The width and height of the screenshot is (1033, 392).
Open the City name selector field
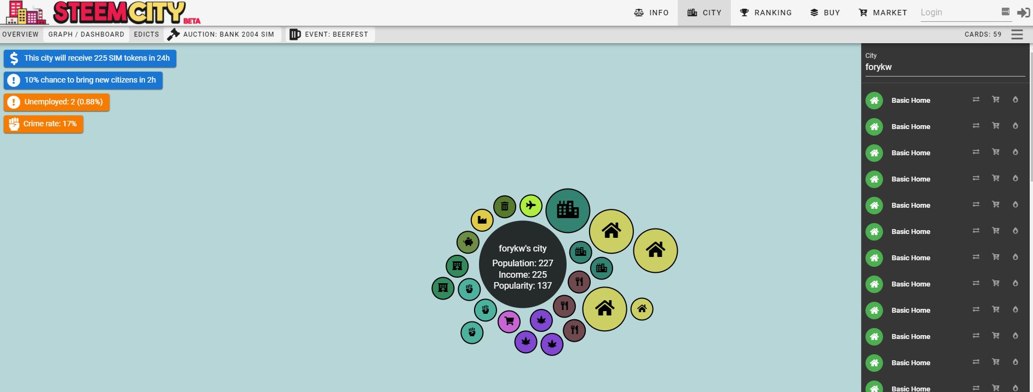944,67
